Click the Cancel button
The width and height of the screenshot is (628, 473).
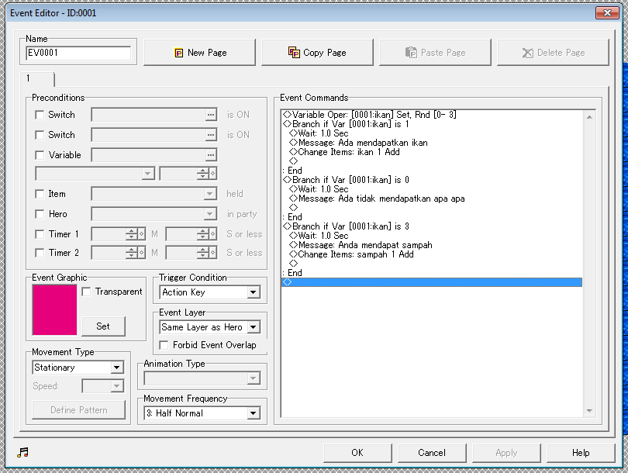pos(432,453)
